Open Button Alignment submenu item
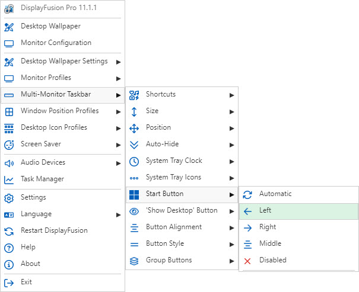The height and width of the screenshot is (292, 359). (x=182, y=228)
